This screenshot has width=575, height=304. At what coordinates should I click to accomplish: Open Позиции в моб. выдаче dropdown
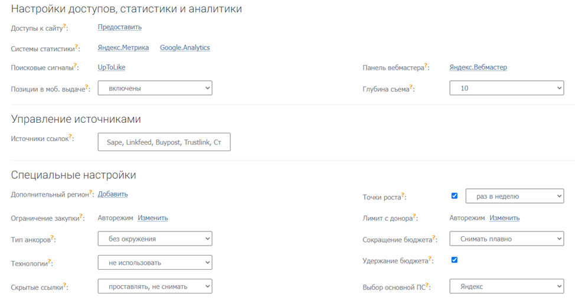[155, 88]
